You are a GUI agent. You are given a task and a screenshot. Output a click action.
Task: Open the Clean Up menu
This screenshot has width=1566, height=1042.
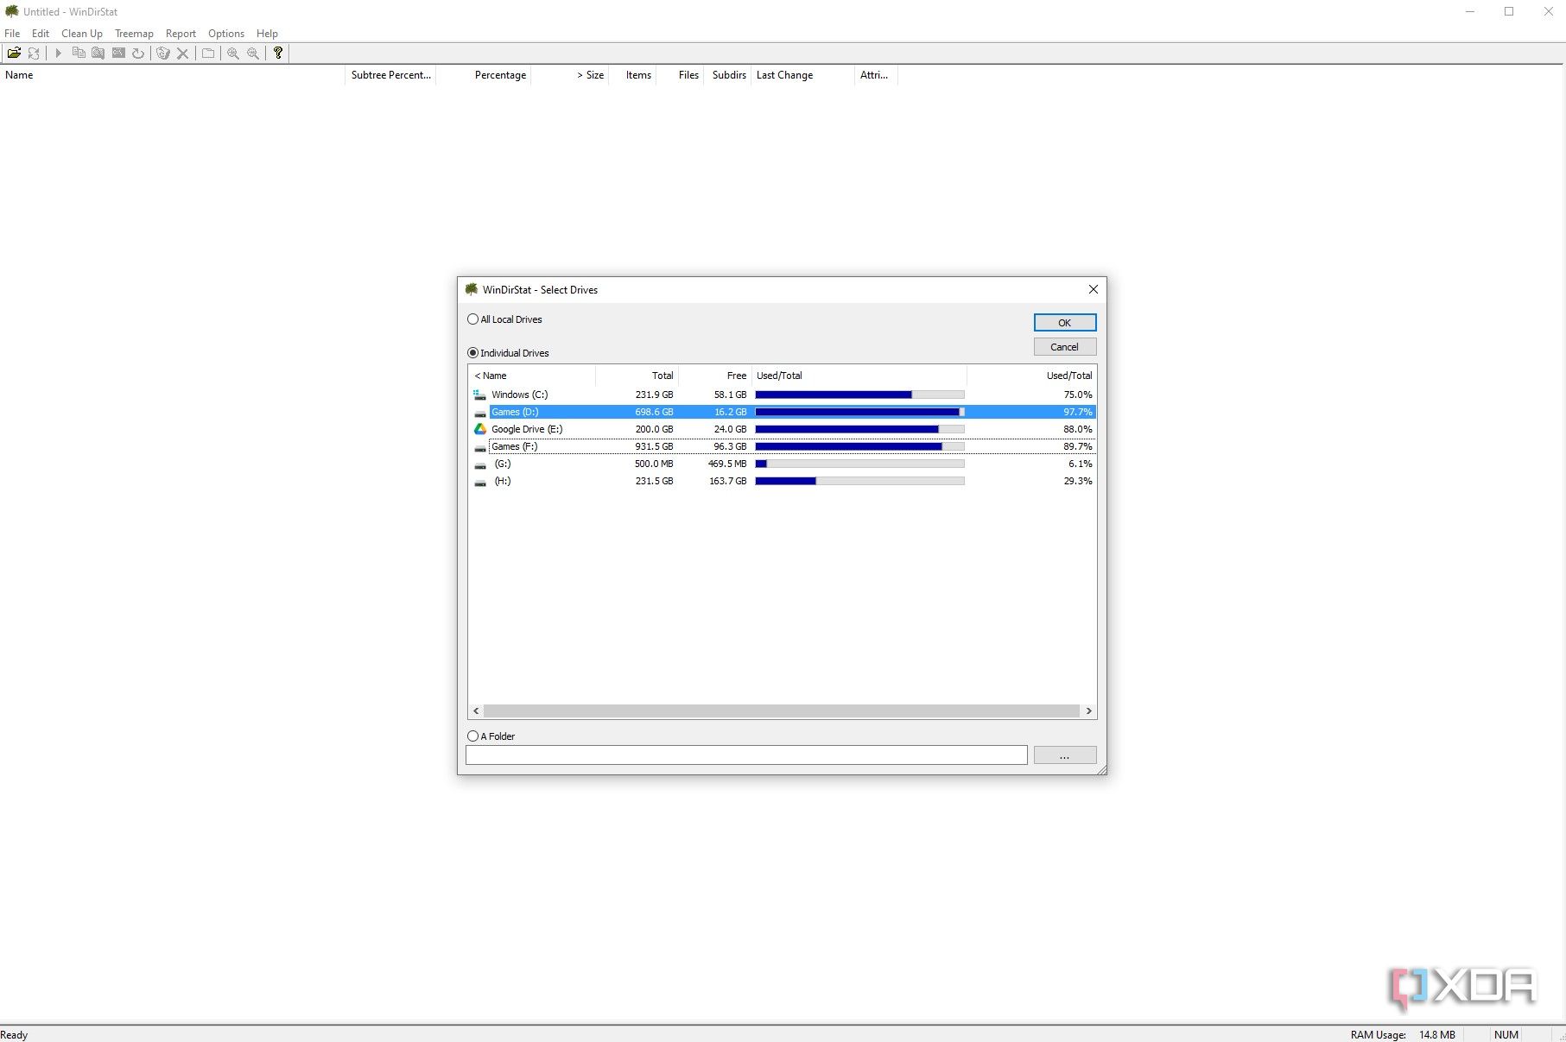(x=82, y=34)
